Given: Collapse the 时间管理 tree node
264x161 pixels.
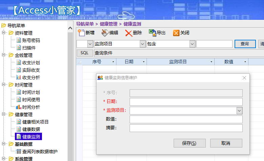Looking at the screenshot, I should [3, 85].
